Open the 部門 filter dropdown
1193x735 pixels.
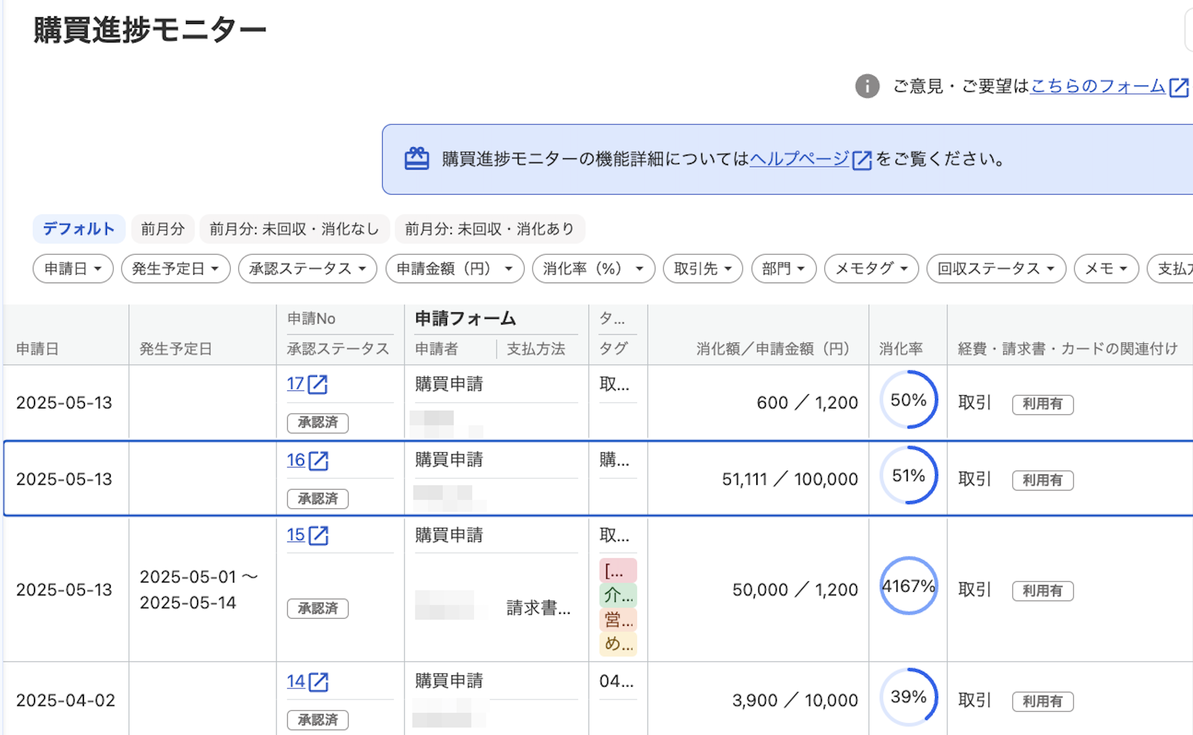pyautogui.click(x=784, y=269)
